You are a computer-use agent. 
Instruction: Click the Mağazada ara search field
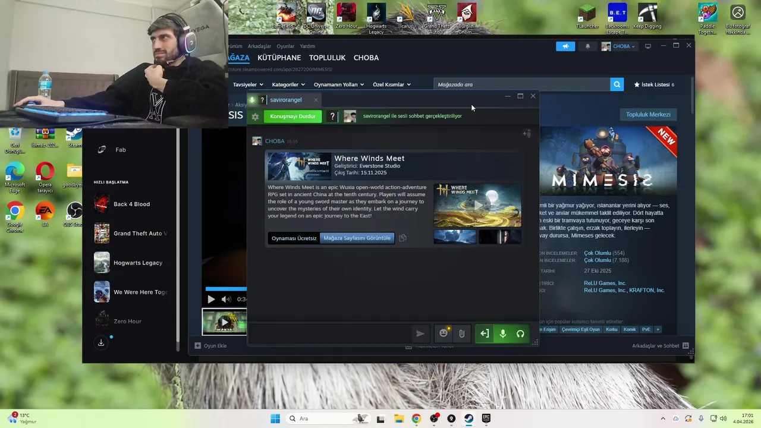click(x=521, y=84)
